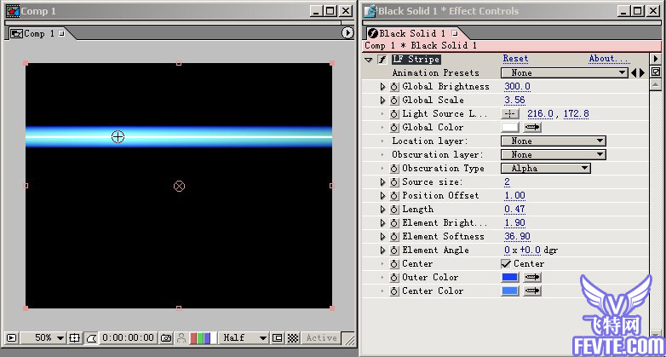The image size is (666, 357).
Task: Toggle the Length stopwatch
Action: coord(394,210)
